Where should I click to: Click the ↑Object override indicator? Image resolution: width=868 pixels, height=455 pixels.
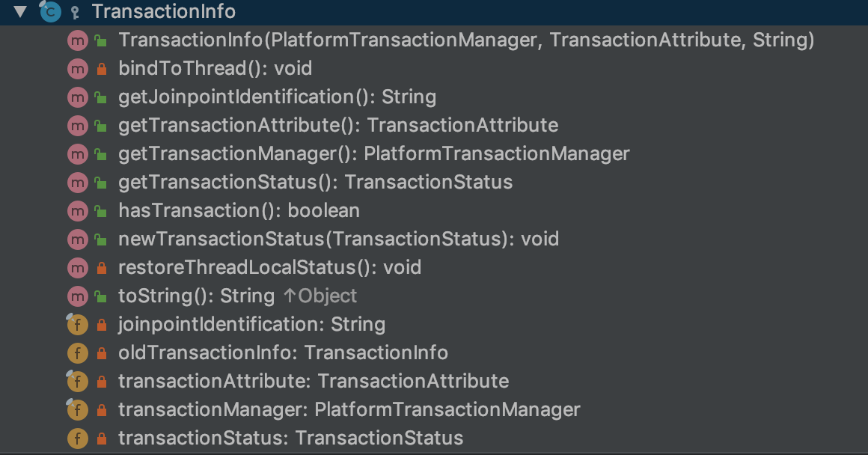(x=320, y=296)
